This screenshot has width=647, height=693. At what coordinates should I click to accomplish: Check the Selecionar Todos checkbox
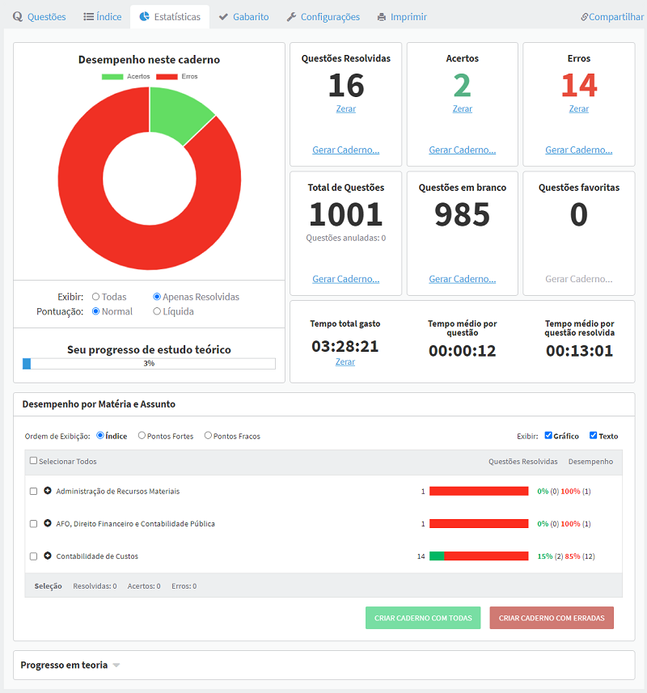[x=33, y=461]
